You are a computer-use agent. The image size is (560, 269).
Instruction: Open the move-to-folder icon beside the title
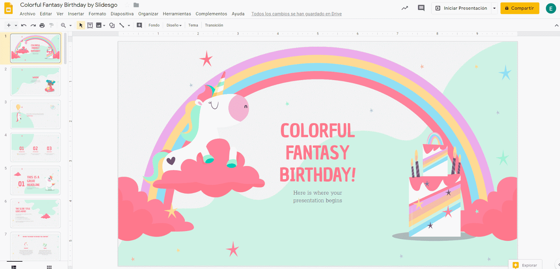pos(136,5)
